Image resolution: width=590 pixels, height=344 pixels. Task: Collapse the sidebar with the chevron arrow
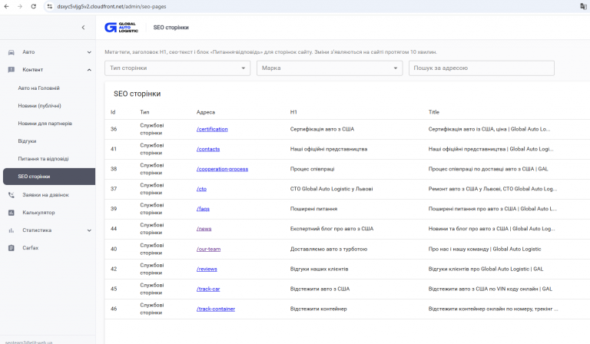click(x=83, y=28)
